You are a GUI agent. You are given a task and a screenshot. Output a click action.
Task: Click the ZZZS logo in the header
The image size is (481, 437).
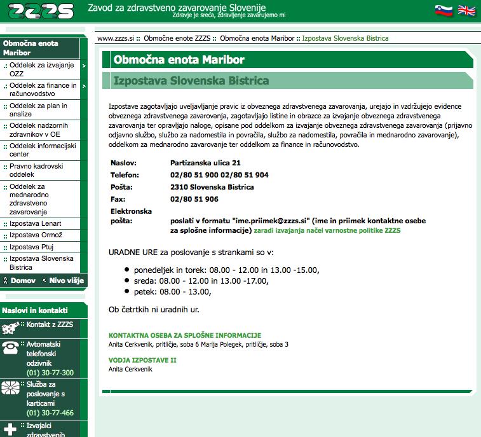click(41, 11)
